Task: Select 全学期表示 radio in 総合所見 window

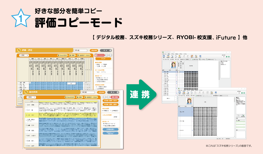Action: (x=111, y=111)
